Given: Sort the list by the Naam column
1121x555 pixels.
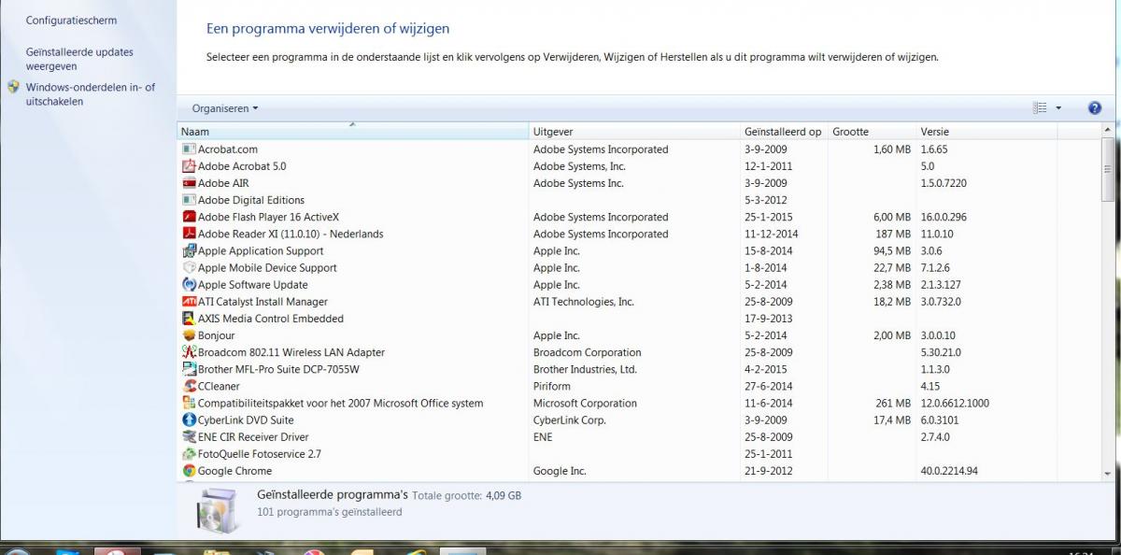Looking at the screenshot, I should tap(353, 132).
